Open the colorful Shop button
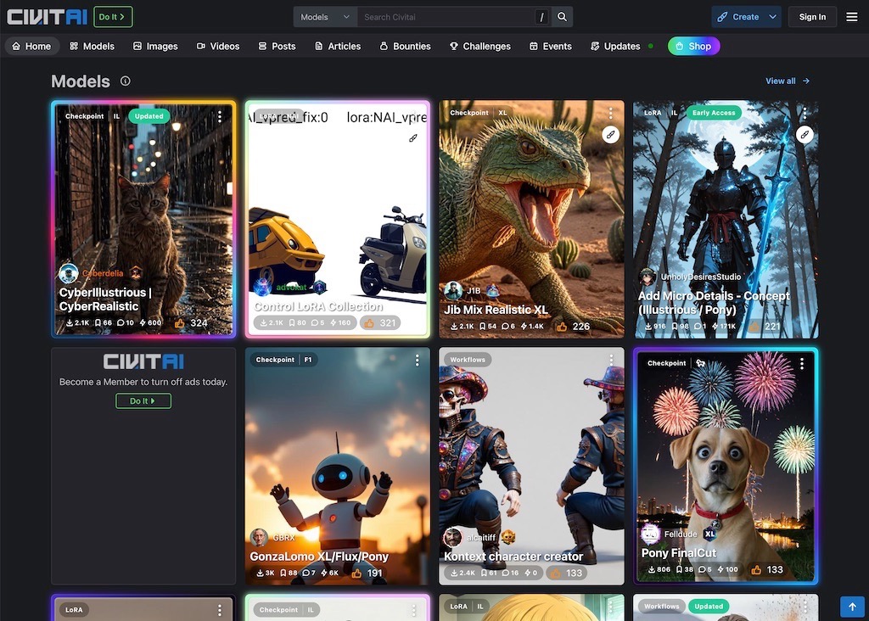The width and height of the screenshot is (869, 621). [x=693, y=46]
